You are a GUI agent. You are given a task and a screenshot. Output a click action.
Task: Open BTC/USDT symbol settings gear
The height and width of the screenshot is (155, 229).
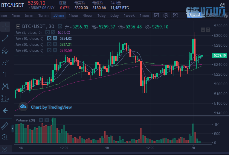[x=60, y=26]
